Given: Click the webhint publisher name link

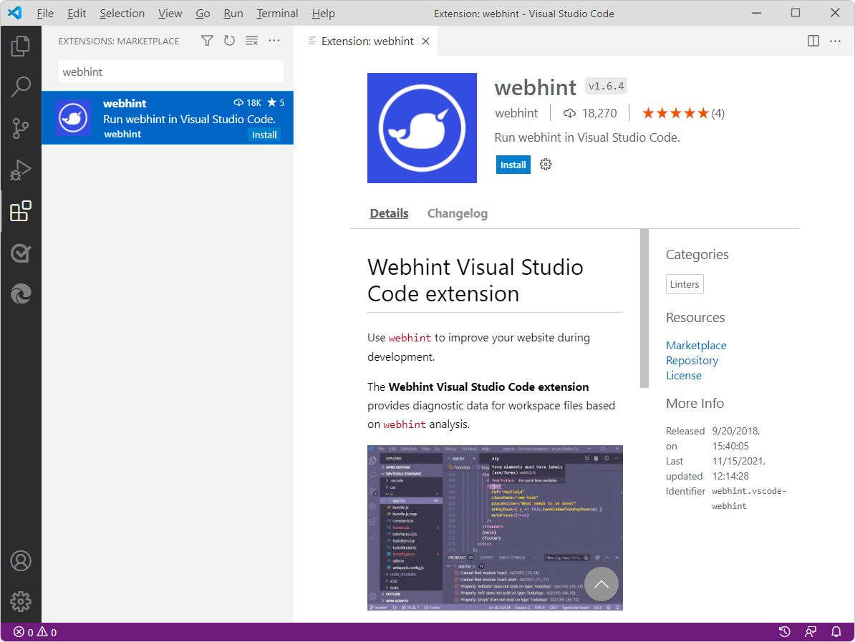Looking at the screenshot, I should 516,113.
